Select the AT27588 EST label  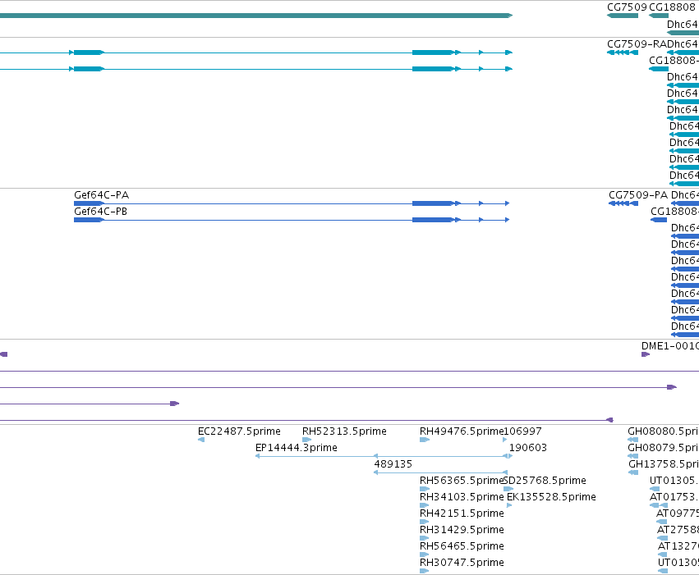(678, 530)
